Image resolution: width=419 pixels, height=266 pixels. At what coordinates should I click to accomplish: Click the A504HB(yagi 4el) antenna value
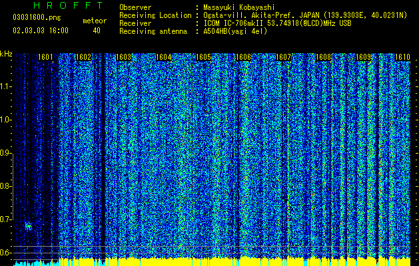235,31
